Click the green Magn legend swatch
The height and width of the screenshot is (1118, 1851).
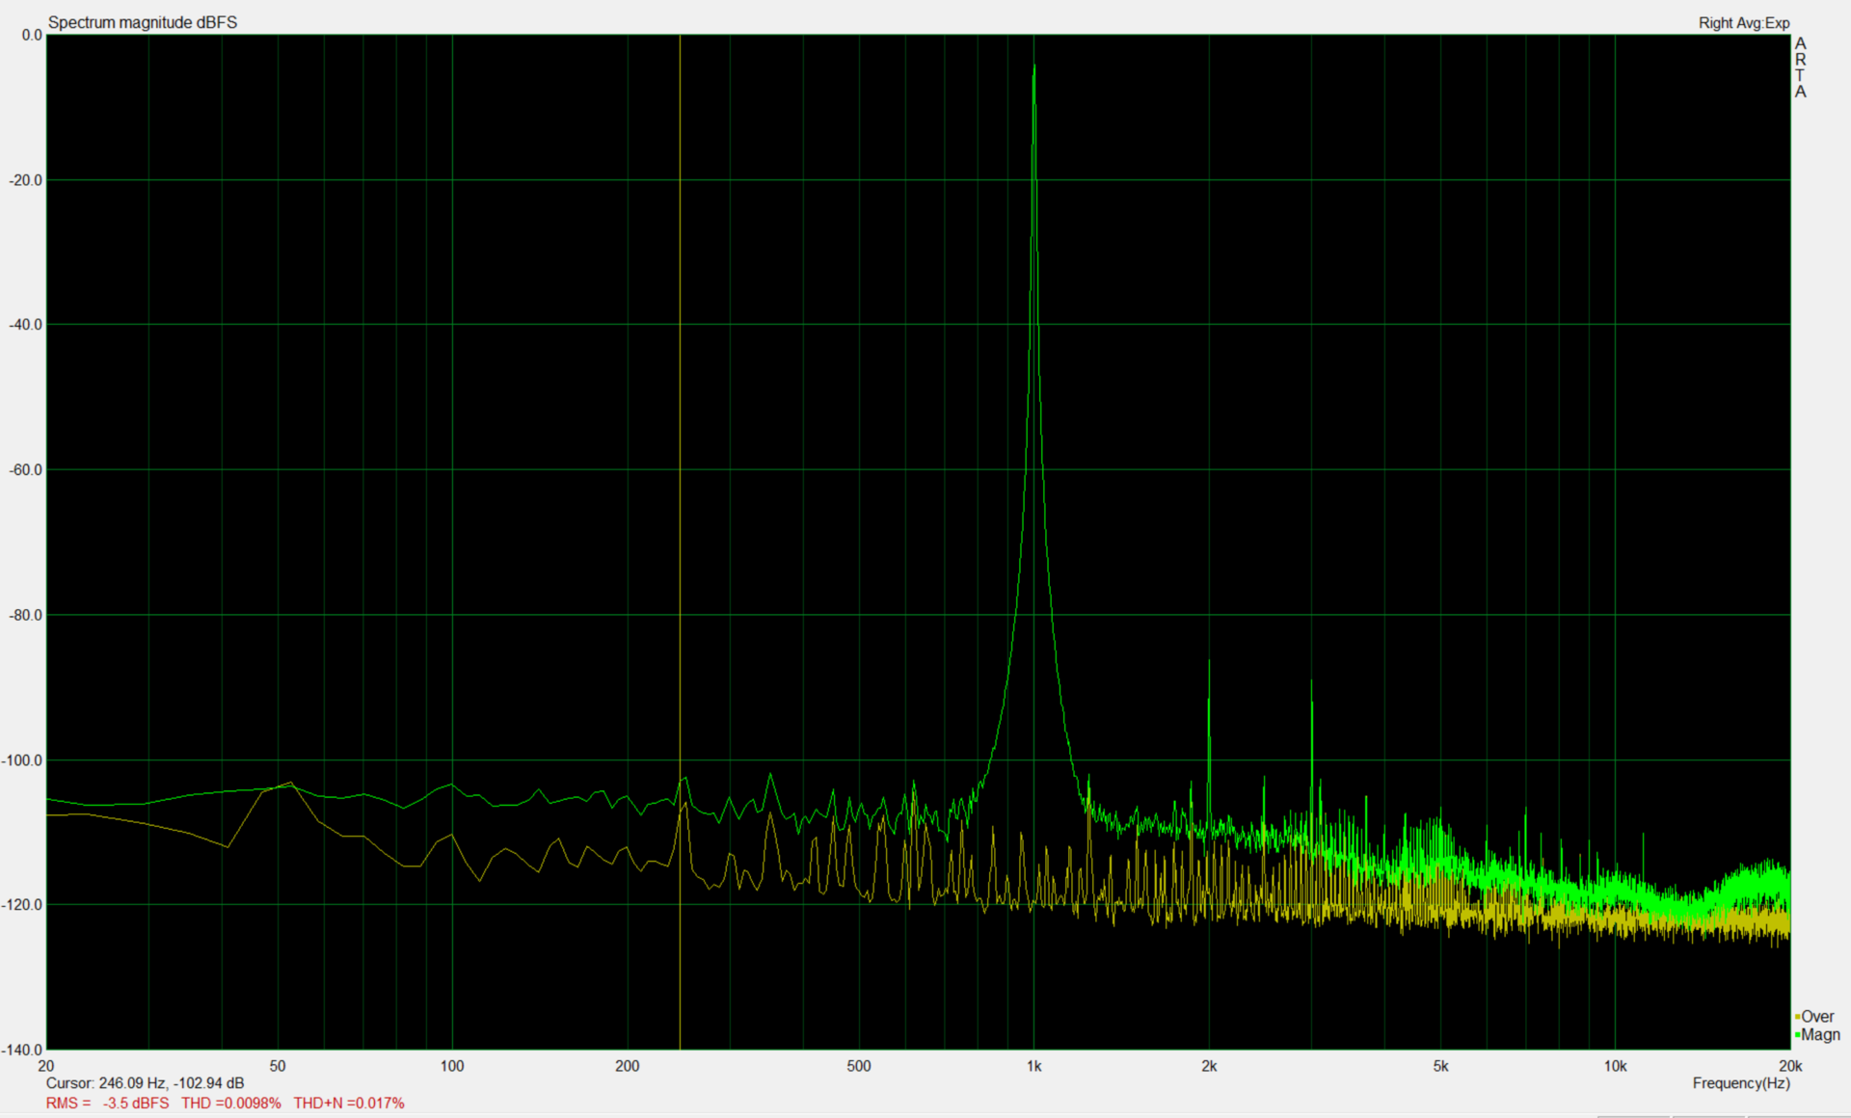[1798, 1035]
